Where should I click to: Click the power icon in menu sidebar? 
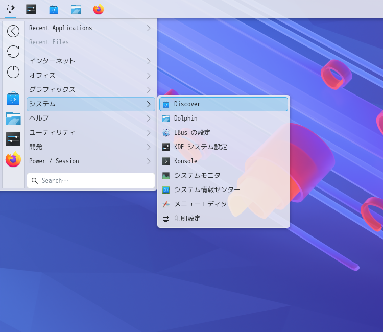click(x=13, y=72)
